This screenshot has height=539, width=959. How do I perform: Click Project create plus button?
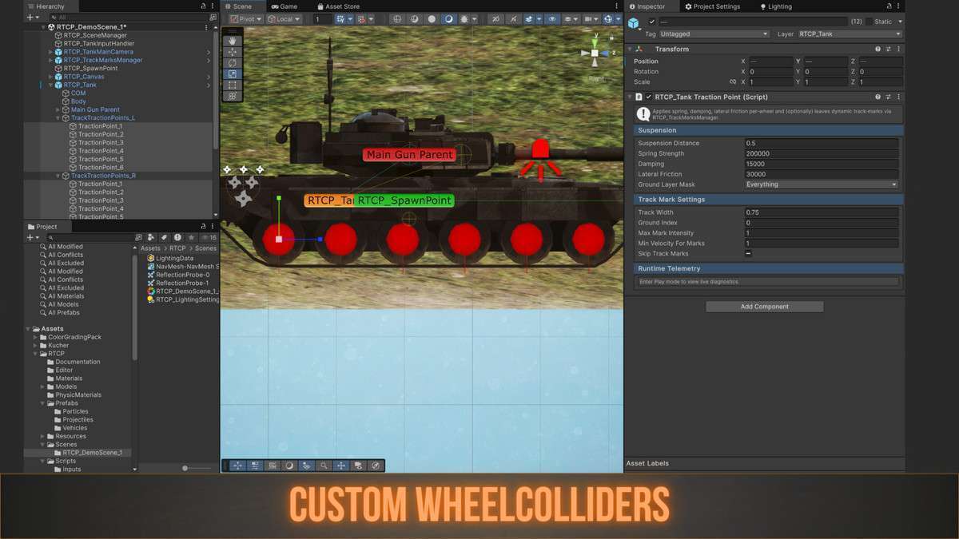point(32,237)
